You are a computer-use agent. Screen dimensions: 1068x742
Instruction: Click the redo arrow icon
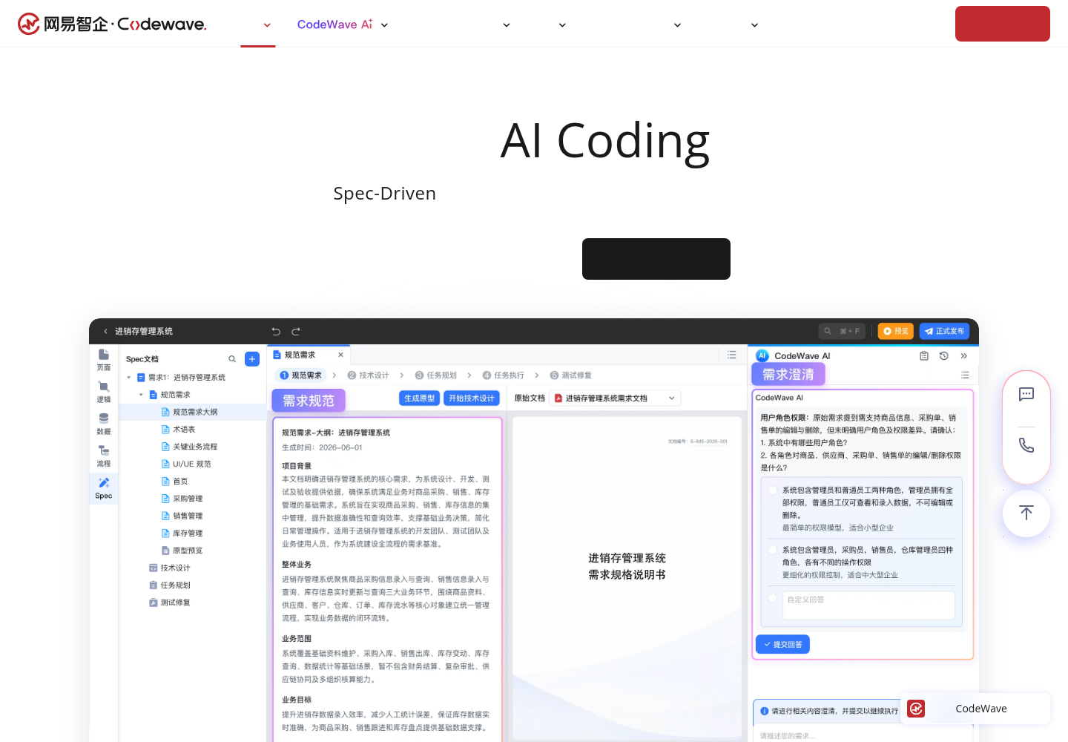296,332
